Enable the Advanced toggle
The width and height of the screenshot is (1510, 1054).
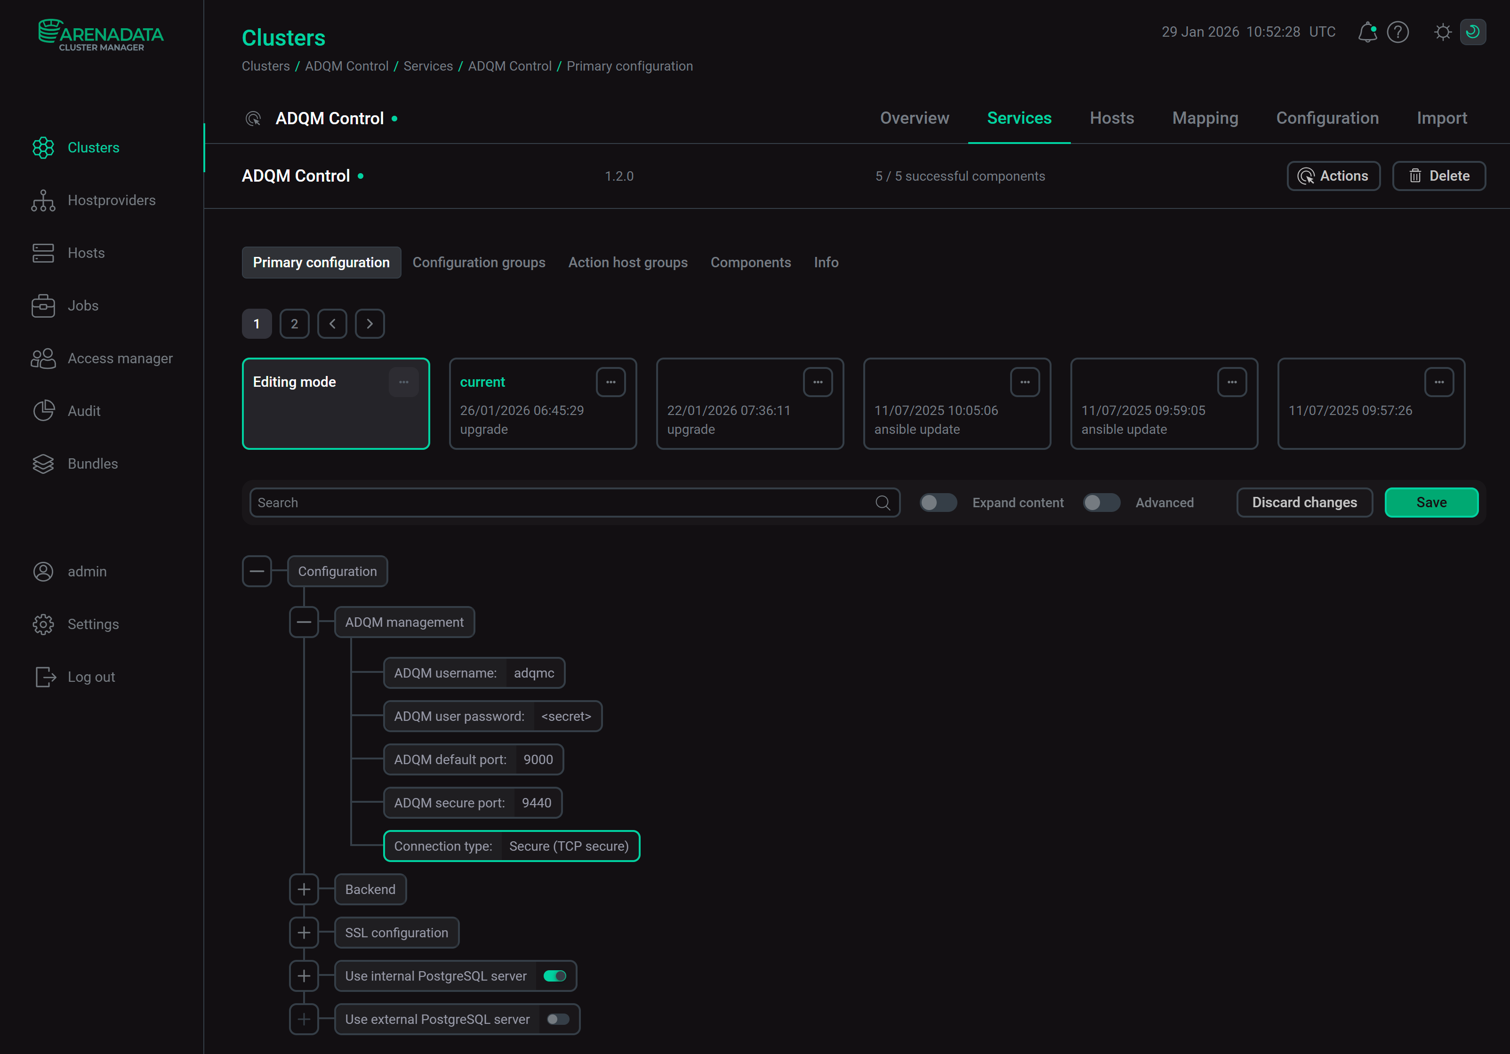tap(1101, 503)
